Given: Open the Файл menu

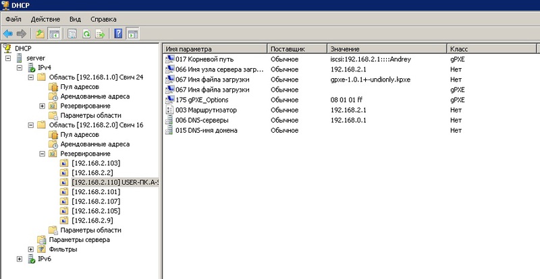Looking at the screenshot, I should tap(13, 20).
